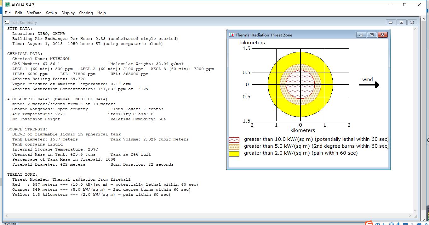This screenshot has width=429, height=225.
Task: Click the Thermal Radiation Threat Zone window icon
Action: (232, 35)
